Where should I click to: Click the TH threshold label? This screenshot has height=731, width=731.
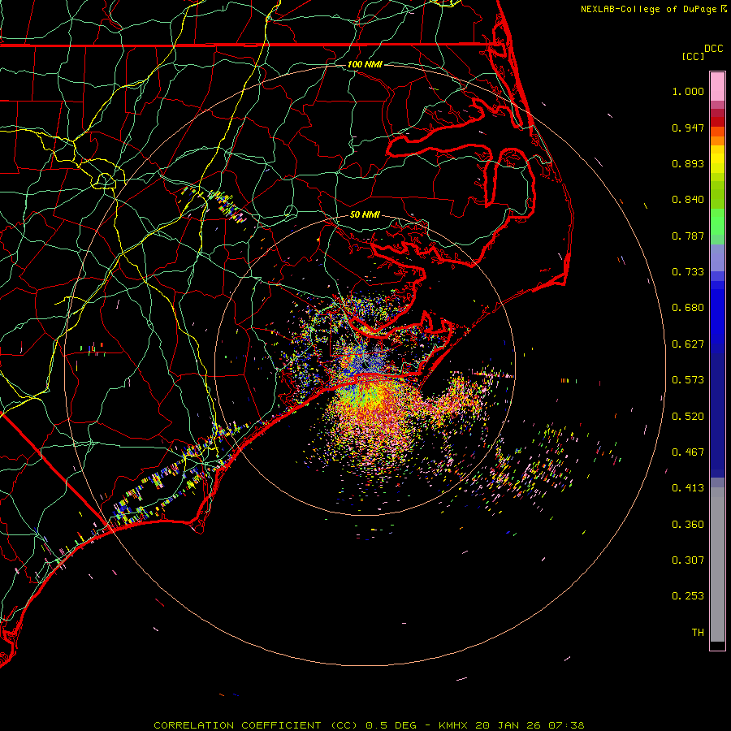tap(698, 633)
